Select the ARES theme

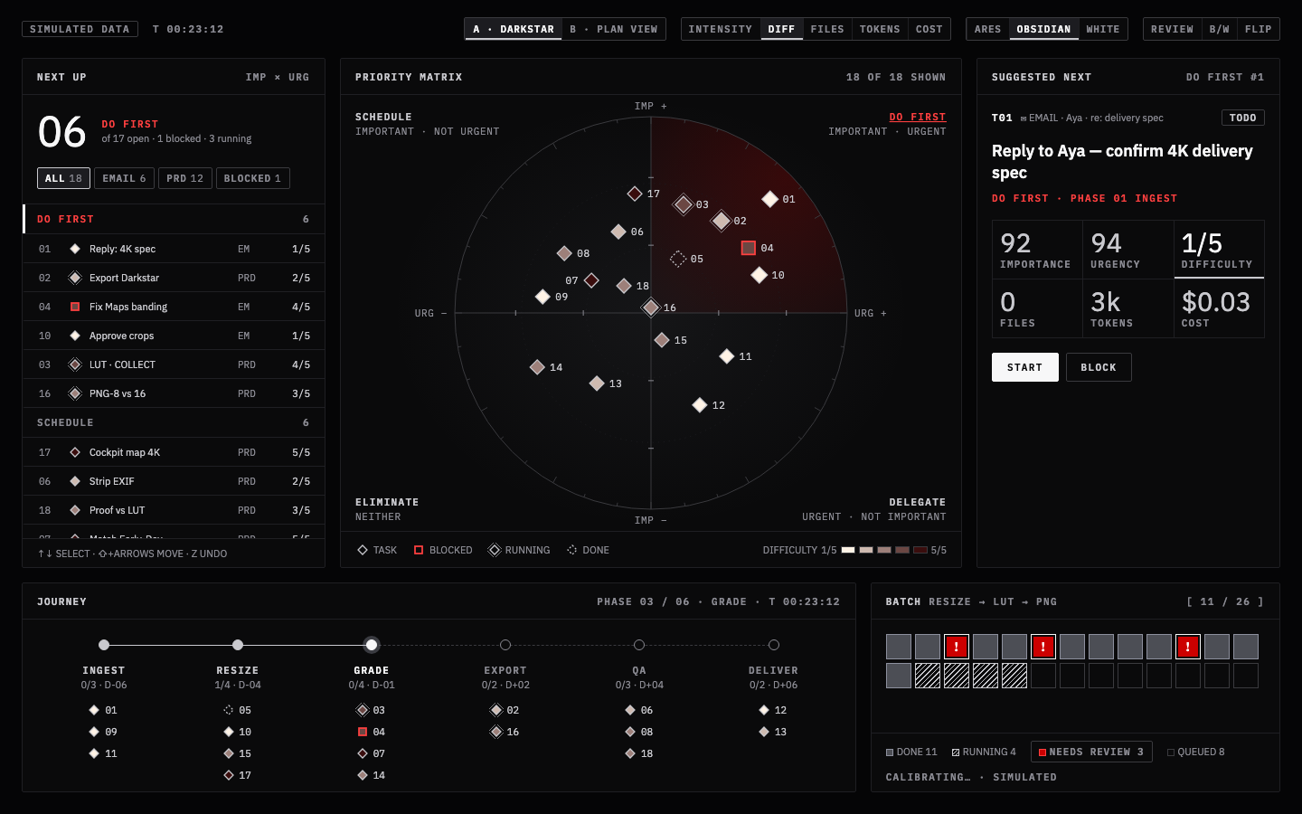pos(987,29)
